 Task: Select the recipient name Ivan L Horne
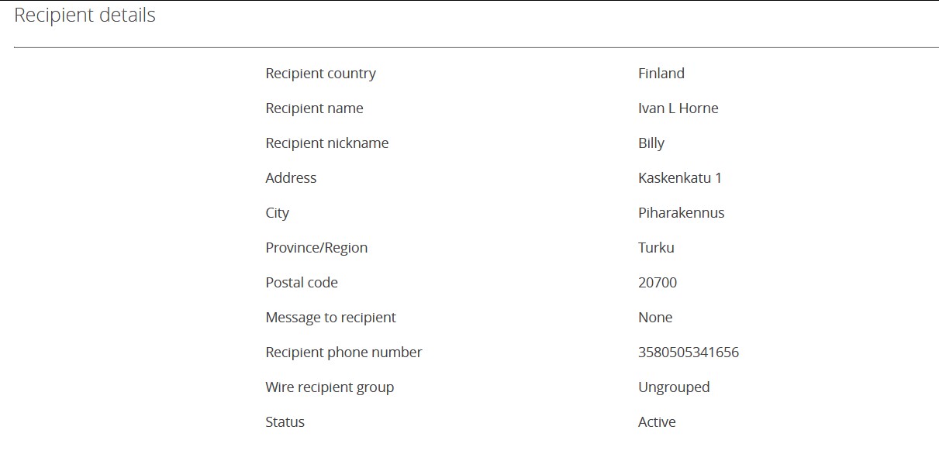pos(678,108)
